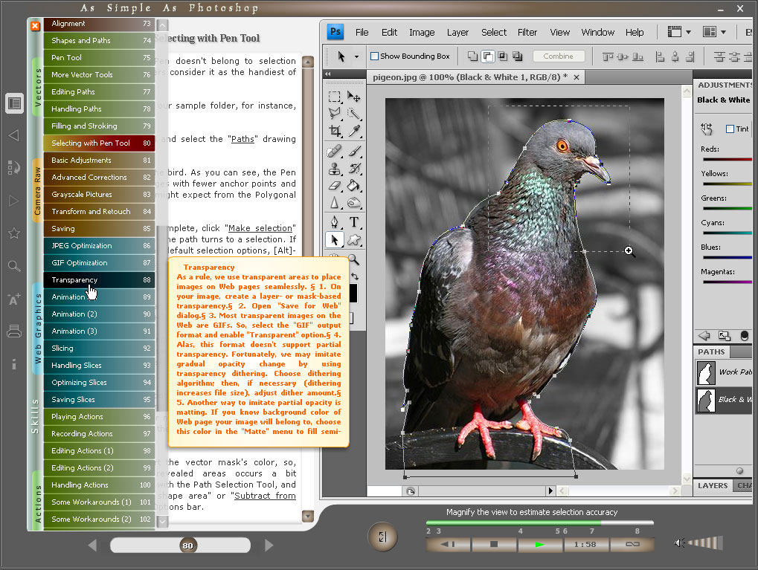The width and height of the screenshot is (758, 570).
Task: Activate the Zoom tool
Action: pyautogui.click(x=354, y=259)
